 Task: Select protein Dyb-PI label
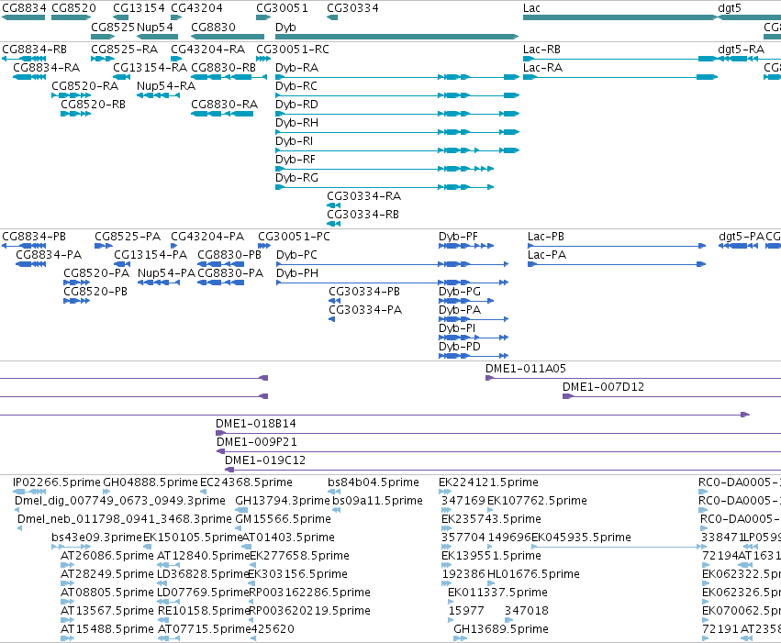coord(457,328)
